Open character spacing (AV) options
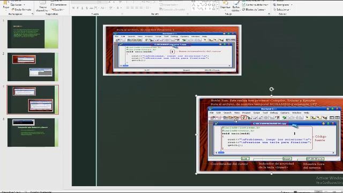The width and height of the screenshot is (343, 193). click(x=96, y=8)
